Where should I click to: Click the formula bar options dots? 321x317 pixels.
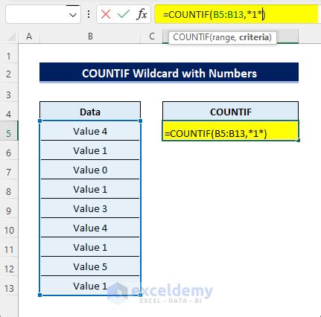point(89,14)
